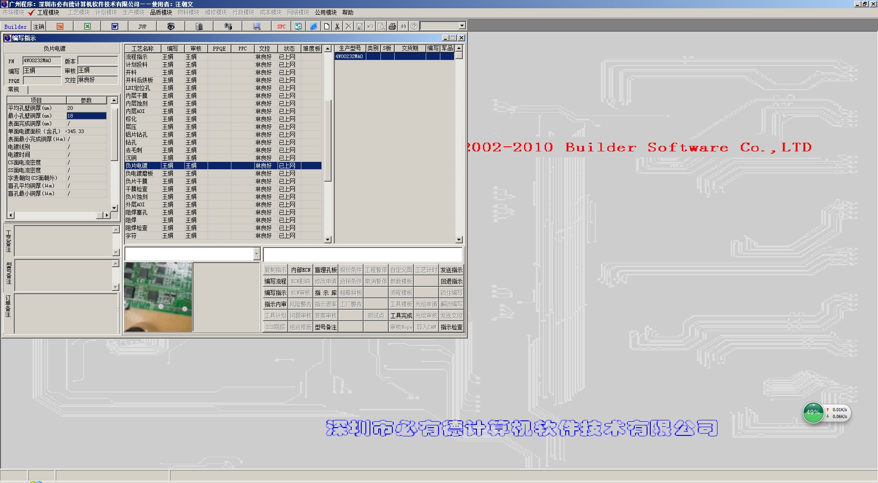Screen dimensions: 878x483
Task: Click the printer icon in toolbar
Action: pyautogui.click(x=392, y=27)
